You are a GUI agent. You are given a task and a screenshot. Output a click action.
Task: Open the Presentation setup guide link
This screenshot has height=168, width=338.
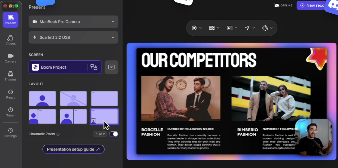(x=73, y=149)
